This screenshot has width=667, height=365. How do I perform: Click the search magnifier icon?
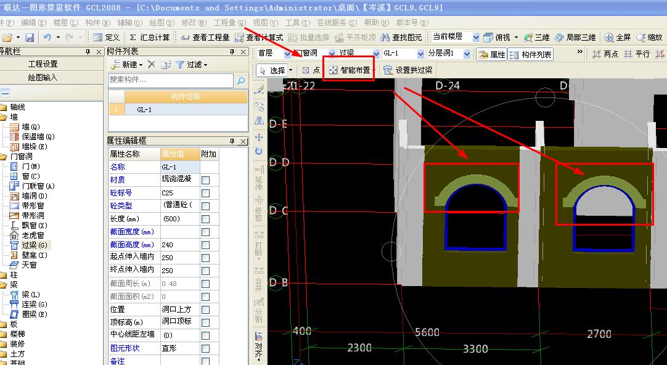click(x=241, y=80)
